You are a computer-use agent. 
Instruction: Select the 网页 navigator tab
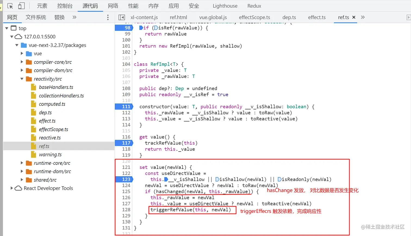point(12,17)
